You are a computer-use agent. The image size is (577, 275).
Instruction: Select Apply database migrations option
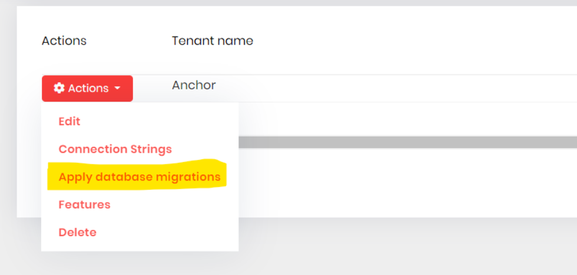[140, 177]
